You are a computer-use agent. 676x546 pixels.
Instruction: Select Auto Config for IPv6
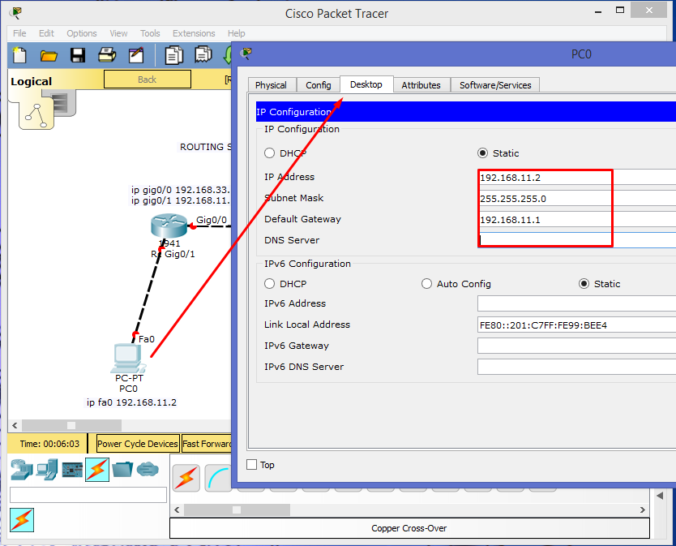pyautogui.click(x=426, y=283)
